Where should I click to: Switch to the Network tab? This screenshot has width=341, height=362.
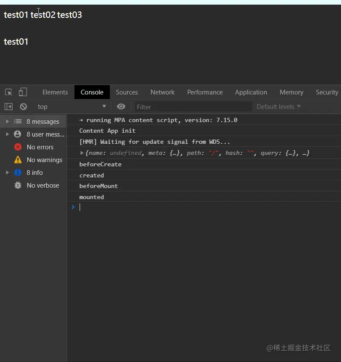[163, 92]
